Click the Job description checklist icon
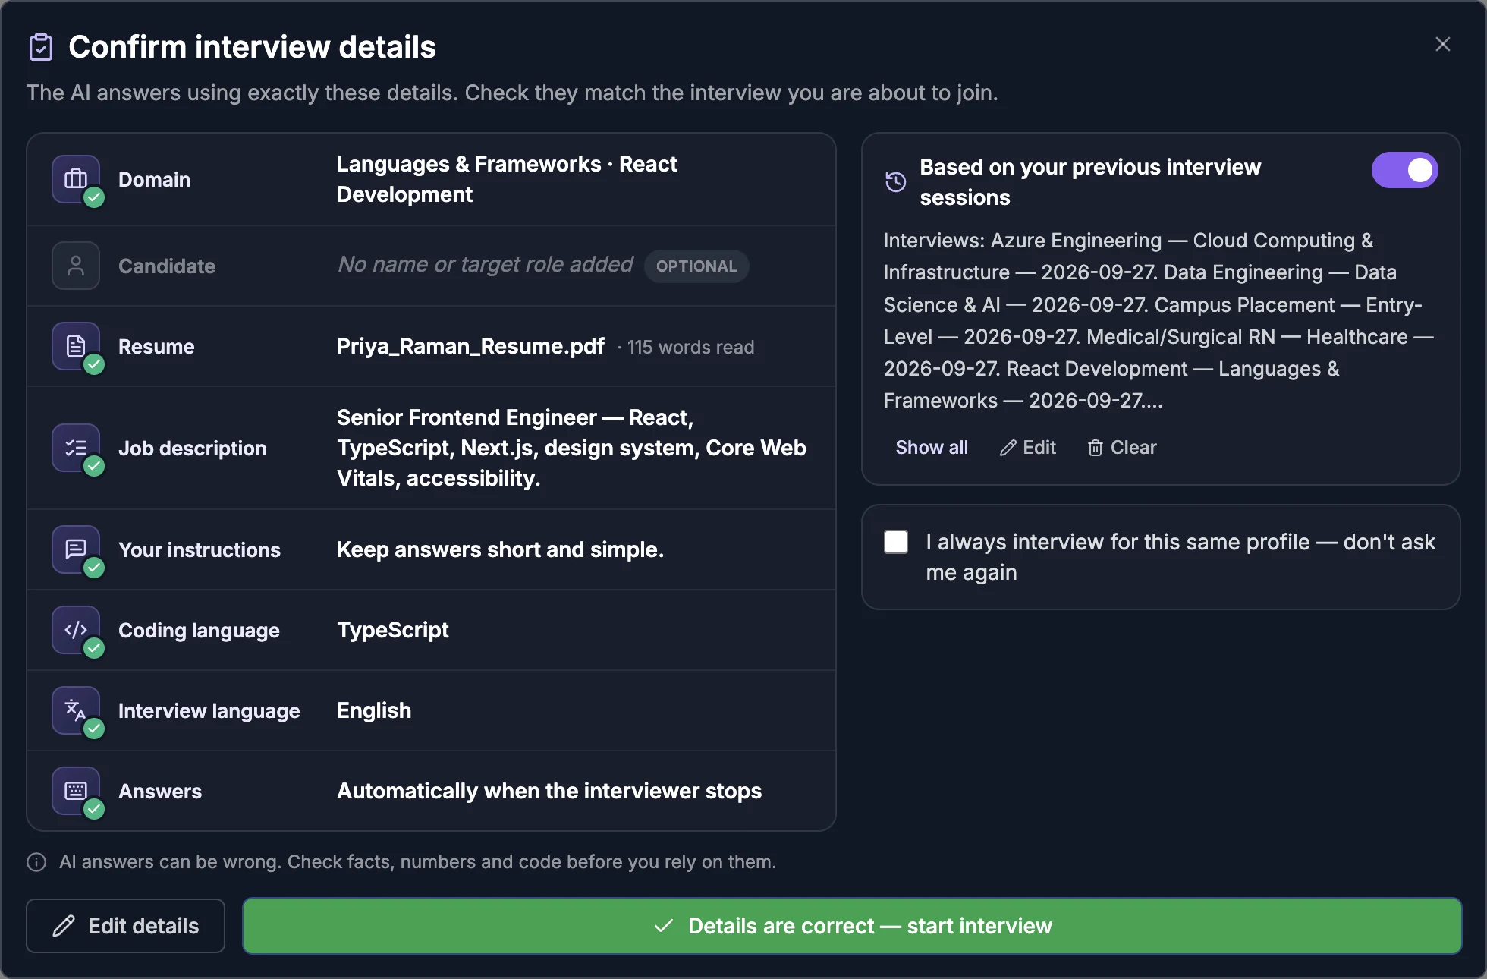 (76, 448)
